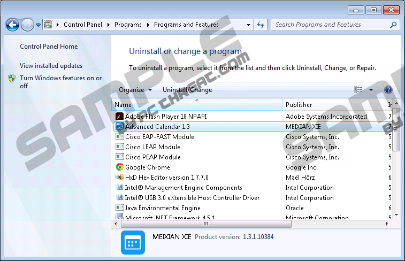
Task: Click the Refresh button
Action: 261,25
